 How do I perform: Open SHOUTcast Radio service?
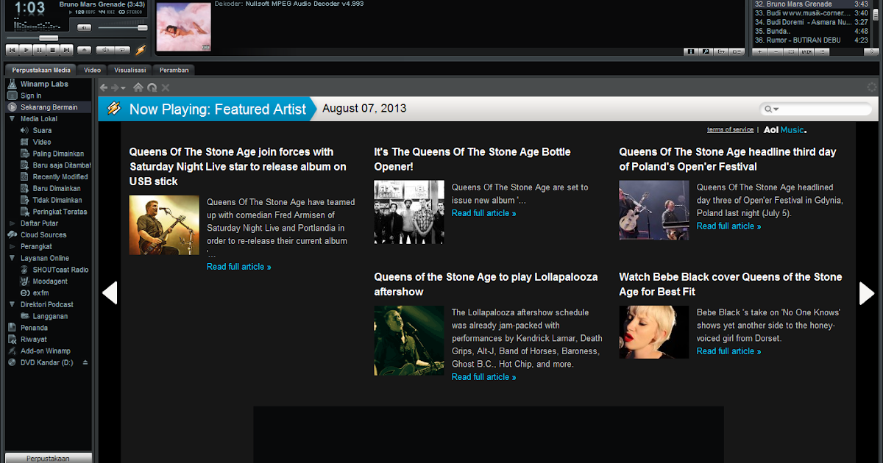[x=60, y=270]
